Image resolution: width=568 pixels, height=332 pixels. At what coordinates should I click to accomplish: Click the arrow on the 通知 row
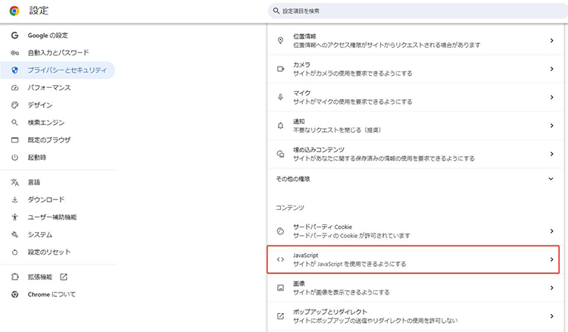pyautogui.click(x=551, y=125)
